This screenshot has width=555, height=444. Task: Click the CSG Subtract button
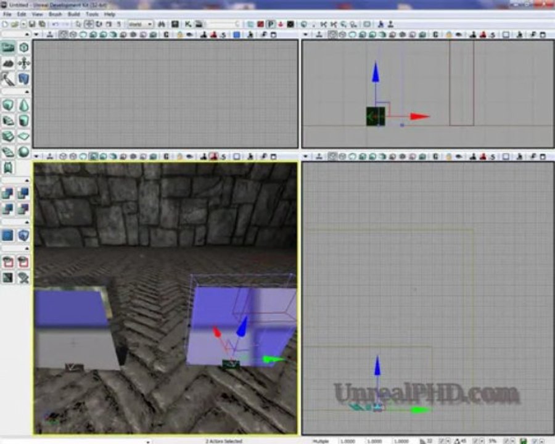click(x=23, y=193)
